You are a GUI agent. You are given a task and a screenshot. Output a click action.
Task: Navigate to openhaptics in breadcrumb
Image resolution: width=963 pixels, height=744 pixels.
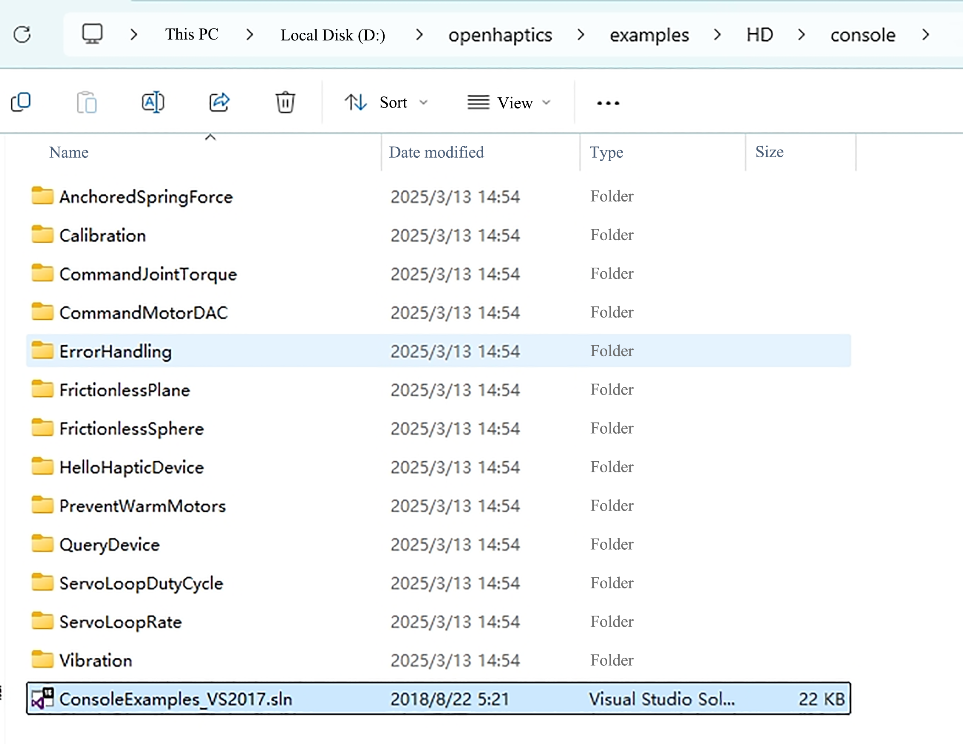click(x=500, y=35)
